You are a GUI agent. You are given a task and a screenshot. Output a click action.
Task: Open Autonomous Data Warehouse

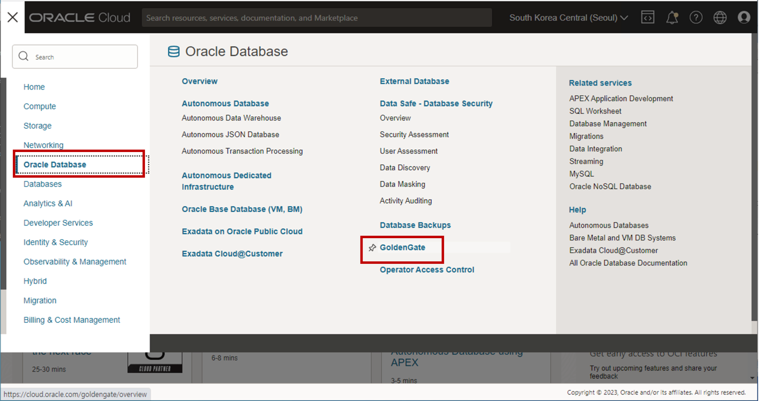coord(231,118)
